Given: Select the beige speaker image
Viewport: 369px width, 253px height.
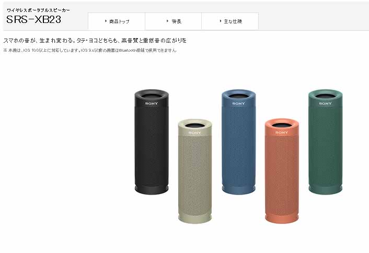Looking at the screenshot, I should pyautogui.click(x=195, y=171).
